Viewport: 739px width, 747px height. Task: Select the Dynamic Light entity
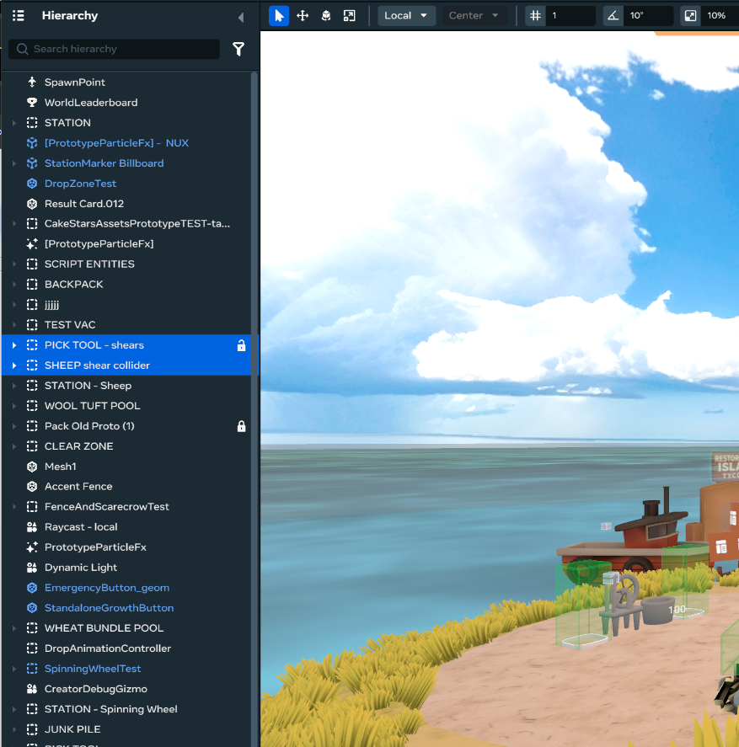click(x=81, y=568)
